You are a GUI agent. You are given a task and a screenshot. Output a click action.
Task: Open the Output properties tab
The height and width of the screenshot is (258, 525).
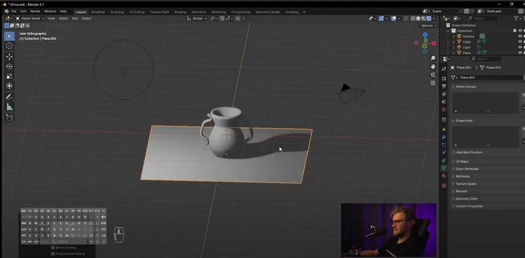point(444,86)
